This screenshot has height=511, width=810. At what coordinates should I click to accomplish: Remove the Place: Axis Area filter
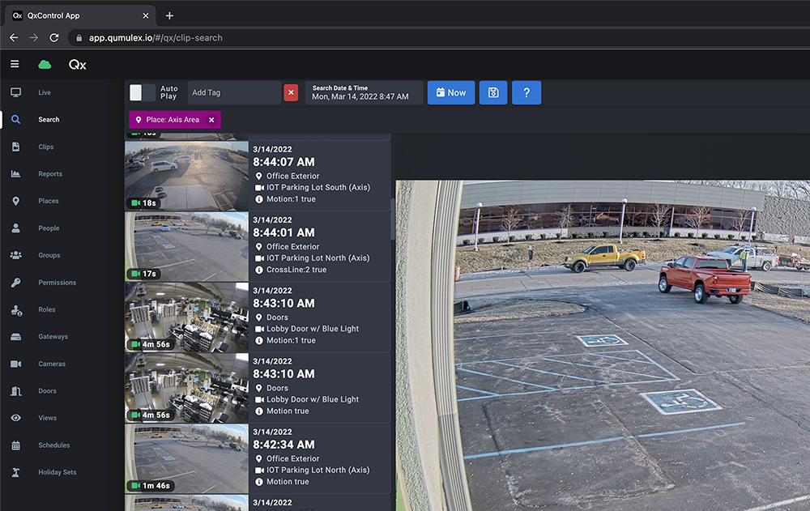pos(211,120)
